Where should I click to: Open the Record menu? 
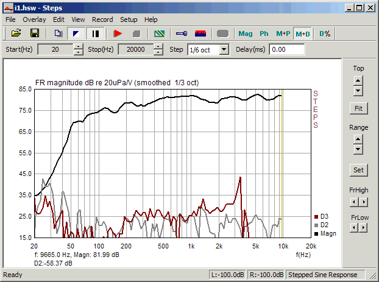102,19
